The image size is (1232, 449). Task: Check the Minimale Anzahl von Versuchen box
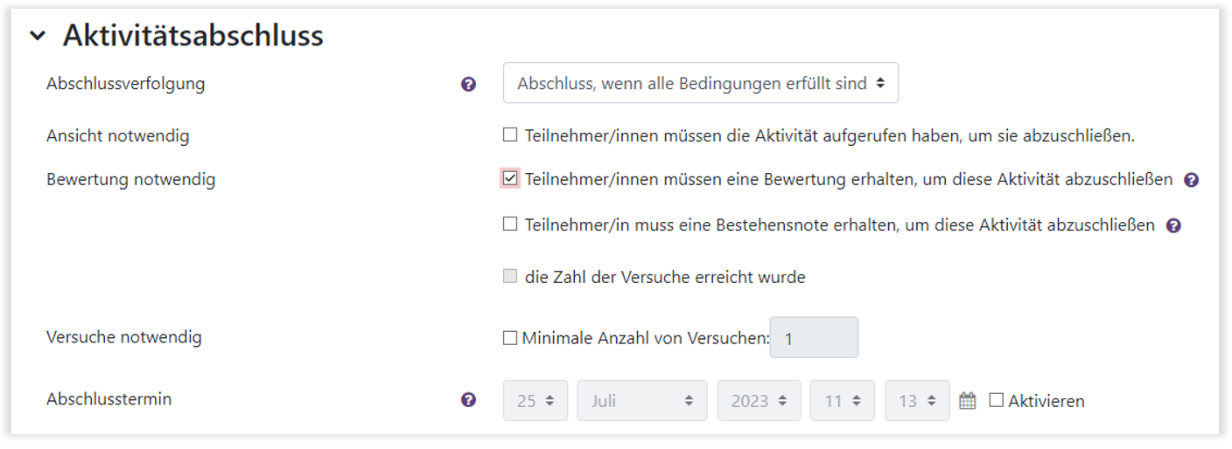510,338
